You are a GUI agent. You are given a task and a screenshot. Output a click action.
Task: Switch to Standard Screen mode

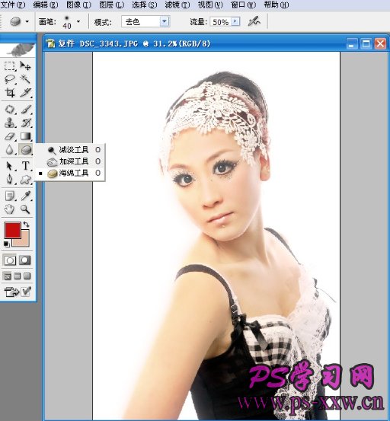coord(8,276)
